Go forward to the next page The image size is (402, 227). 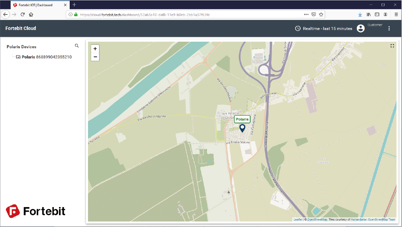click(14, 14)
